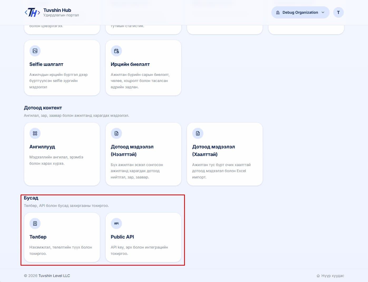The width and height of the screenshot is (368, 282).
Task: Go to Нүүр хуудас footer link
Action: point(330,276)
